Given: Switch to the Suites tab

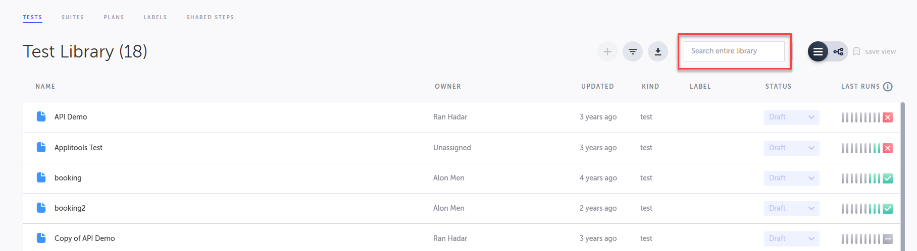Looking at the screenshot, I should click(x=73, y=17).
